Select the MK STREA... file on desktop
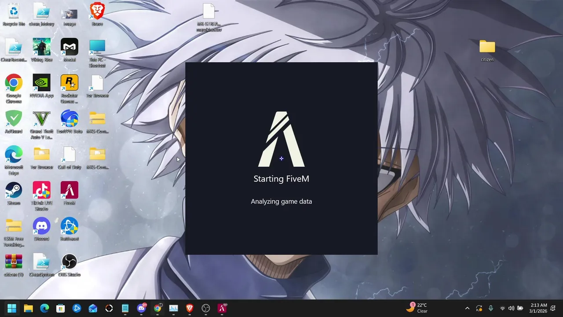This screenshot has height=317, width=563. [x=209, y=18]
